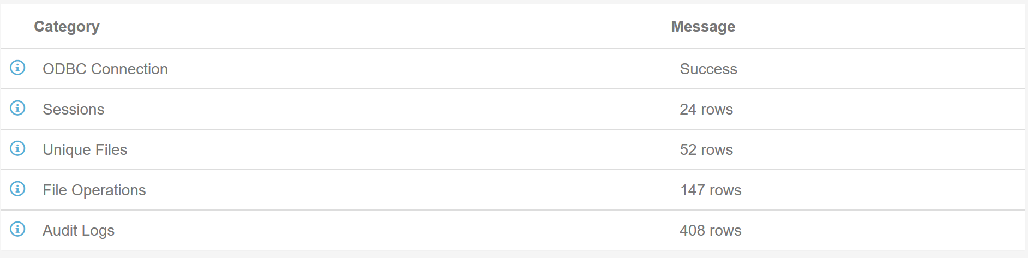Select the Sessions table row
1028x258 pixels.
tap(513, 109)
